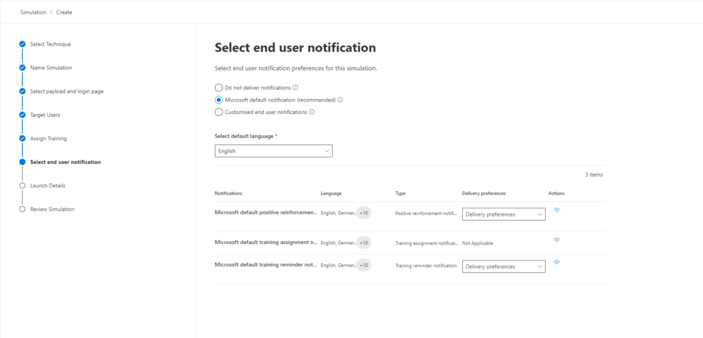This screenshot has height=338, width=703.
Task: Preview the positive reinforcement notification eye icon
Action: pyautogui.click(x=556, y=210)
